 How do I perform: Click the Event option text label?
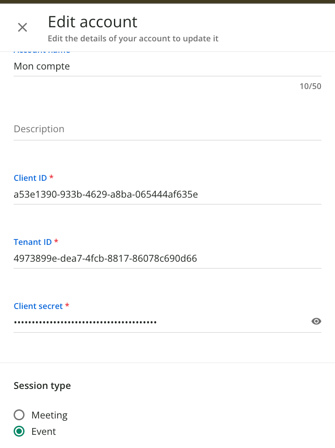click(x=44, y=432)
